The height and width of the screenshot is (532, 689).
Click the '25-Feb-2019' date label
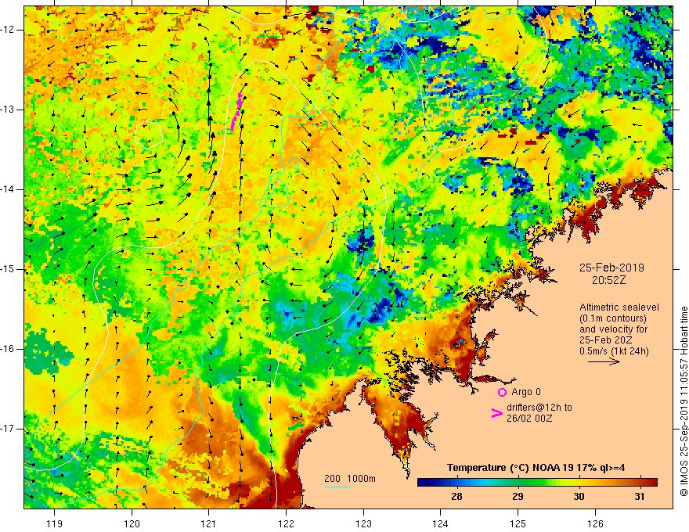[x=611, y=268]
